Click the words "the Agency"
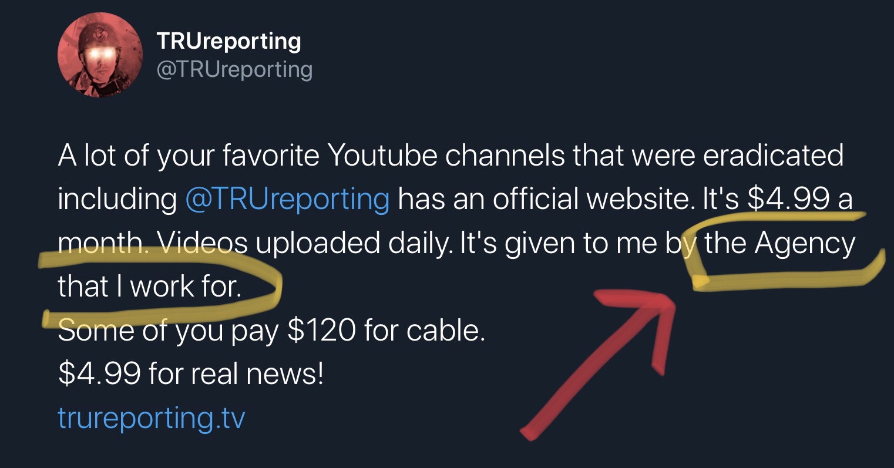Image resolution: width=894 pixels, height=468 pixels. (x=779, y=243)
